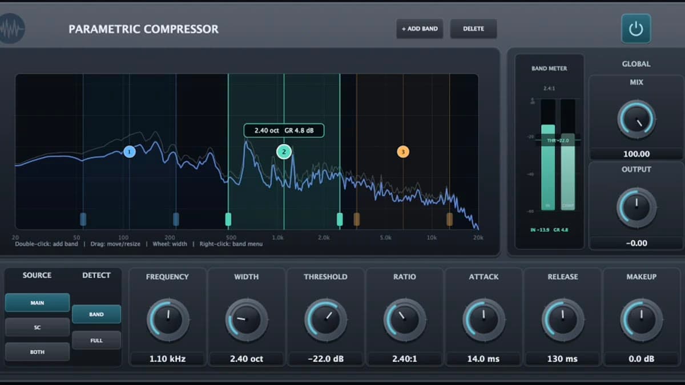The width and height of the screenshot is (685, 385).
Task: Click the THR -22.0 threshold marker
Action: 559,140
